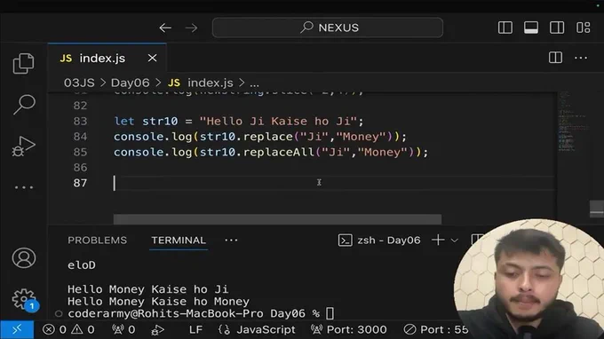Show more panel tabs with ellipsis
The image size is (604, 339).
(231, 240)
